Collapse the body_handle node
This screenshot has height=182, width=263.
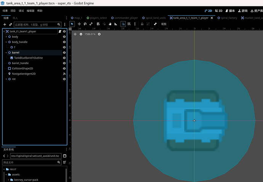tap(6, 42)
